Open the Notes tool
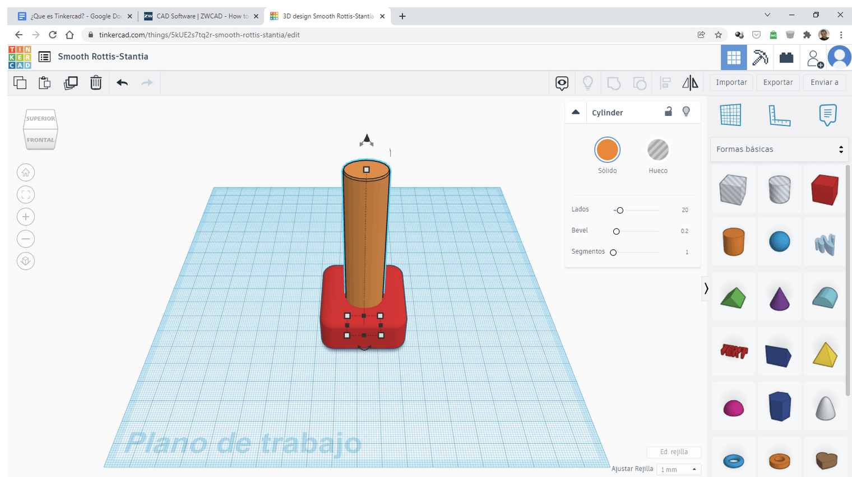 [827, 115]
